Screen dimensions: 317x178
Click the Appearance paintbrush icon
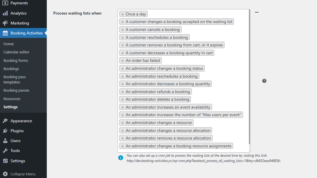[x=5, y=121]
